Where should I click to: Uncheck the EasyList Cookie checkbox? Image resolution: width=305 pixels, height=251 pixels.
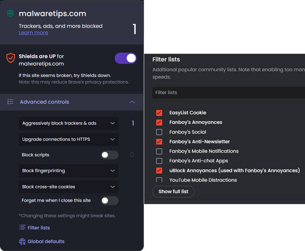click(x=159, y=113)
